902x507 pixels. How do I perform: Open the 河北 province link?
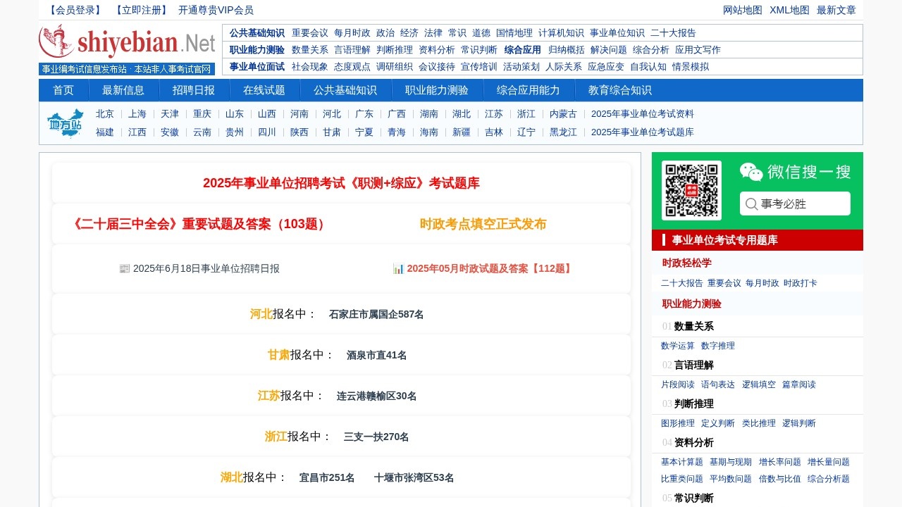pyautogui.click(x=261, y=314)
